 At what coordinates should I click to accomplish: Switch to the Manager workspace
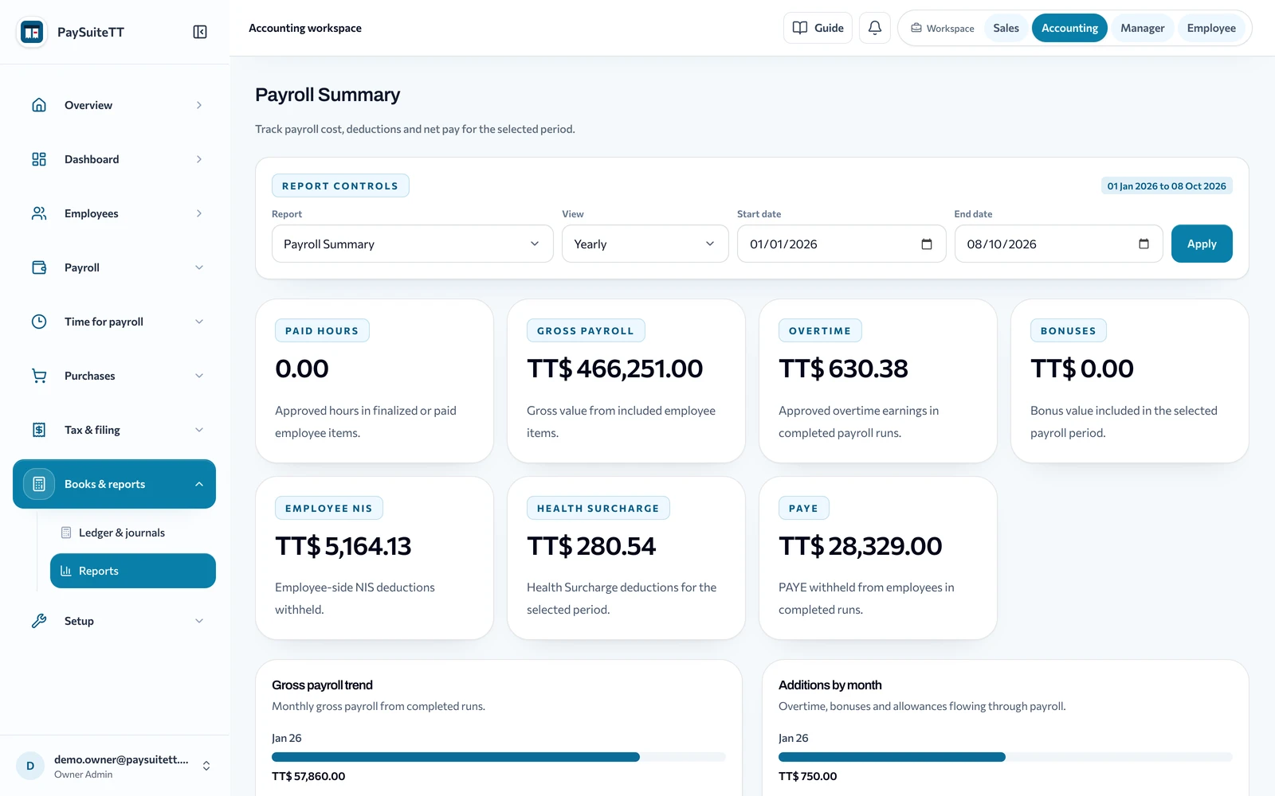pyautogui.click(x=1143, y=28)
